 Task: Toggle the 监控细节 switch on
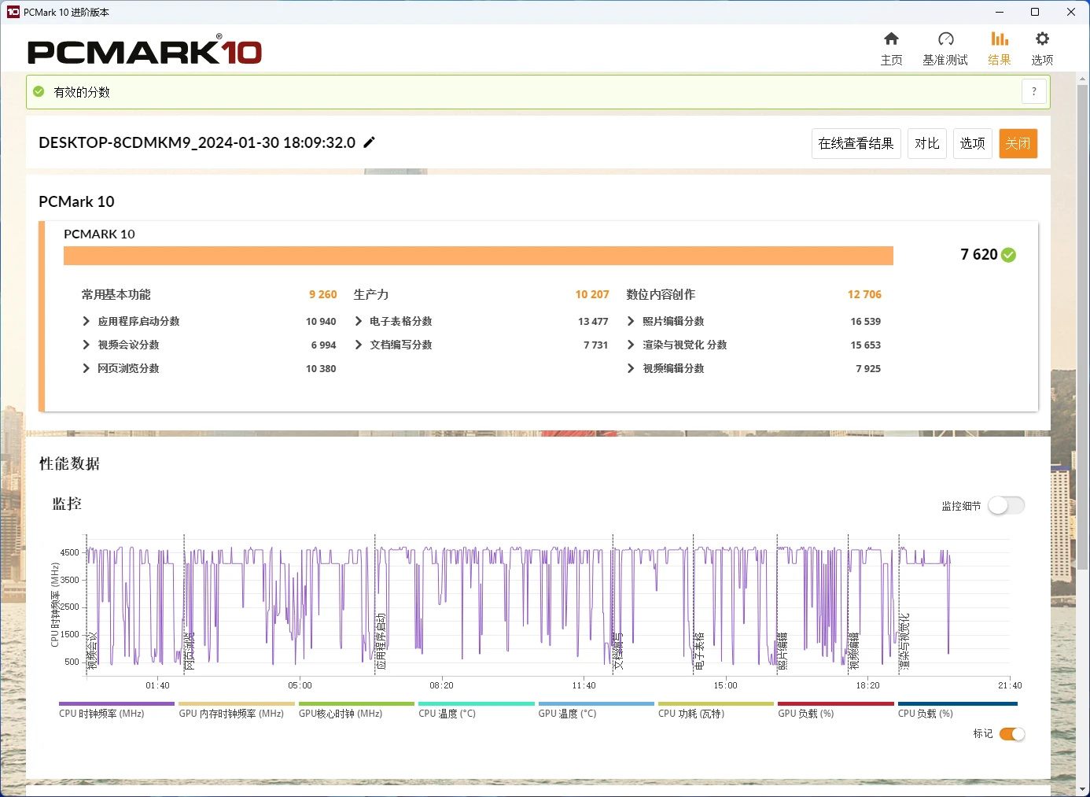[1006, 505]
